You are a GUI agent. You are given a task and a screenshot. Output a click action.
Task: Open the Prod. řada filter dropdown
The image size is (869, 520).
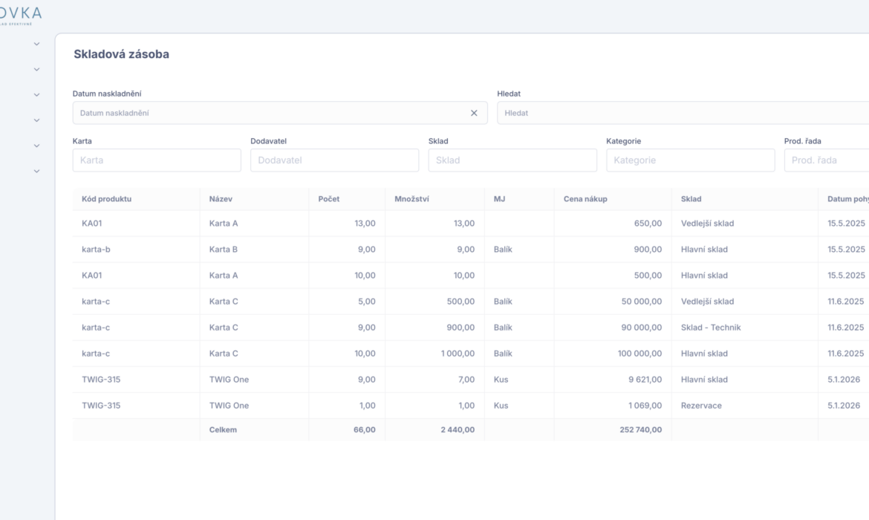coord(826,160)
